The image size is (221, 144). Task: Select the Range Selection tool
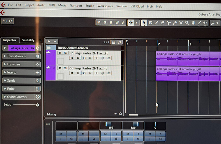(x=150, y=23)
